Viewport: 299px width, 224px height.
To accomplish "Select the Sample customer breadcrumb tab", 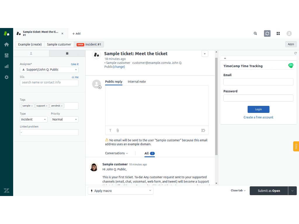I will [59, 44].
